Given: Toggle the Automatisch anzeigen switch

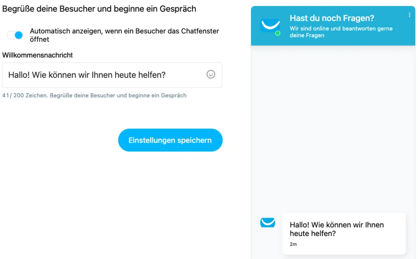Looking at the screenshot, I should pos(15,35).
